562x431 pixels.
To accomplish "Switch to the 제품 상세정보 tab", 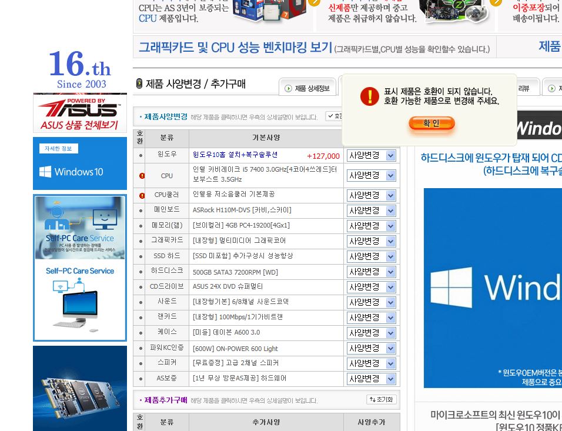I will coord(307,88).
